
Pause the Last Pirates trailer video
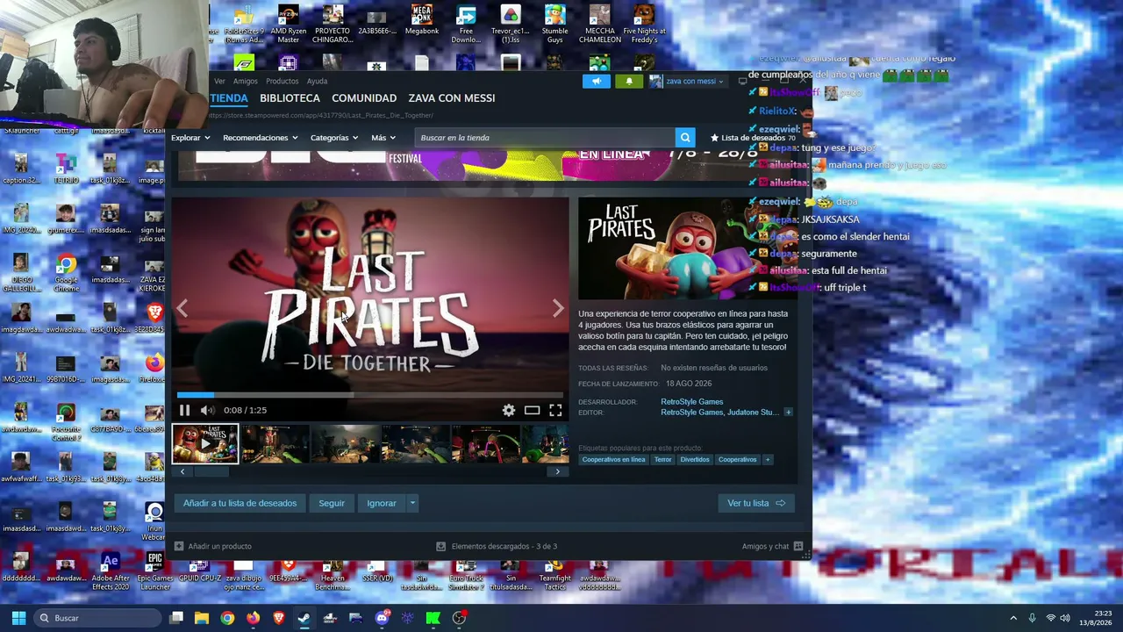[184, 410]
